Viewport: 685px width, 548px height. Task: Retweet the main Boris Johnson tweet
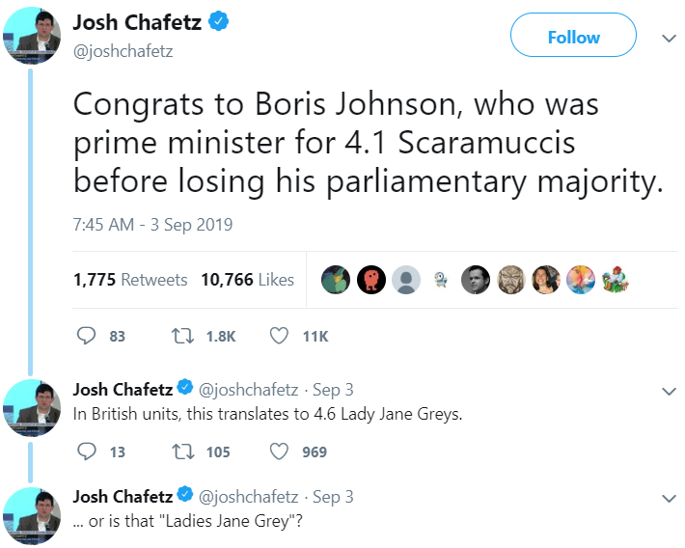180,336
